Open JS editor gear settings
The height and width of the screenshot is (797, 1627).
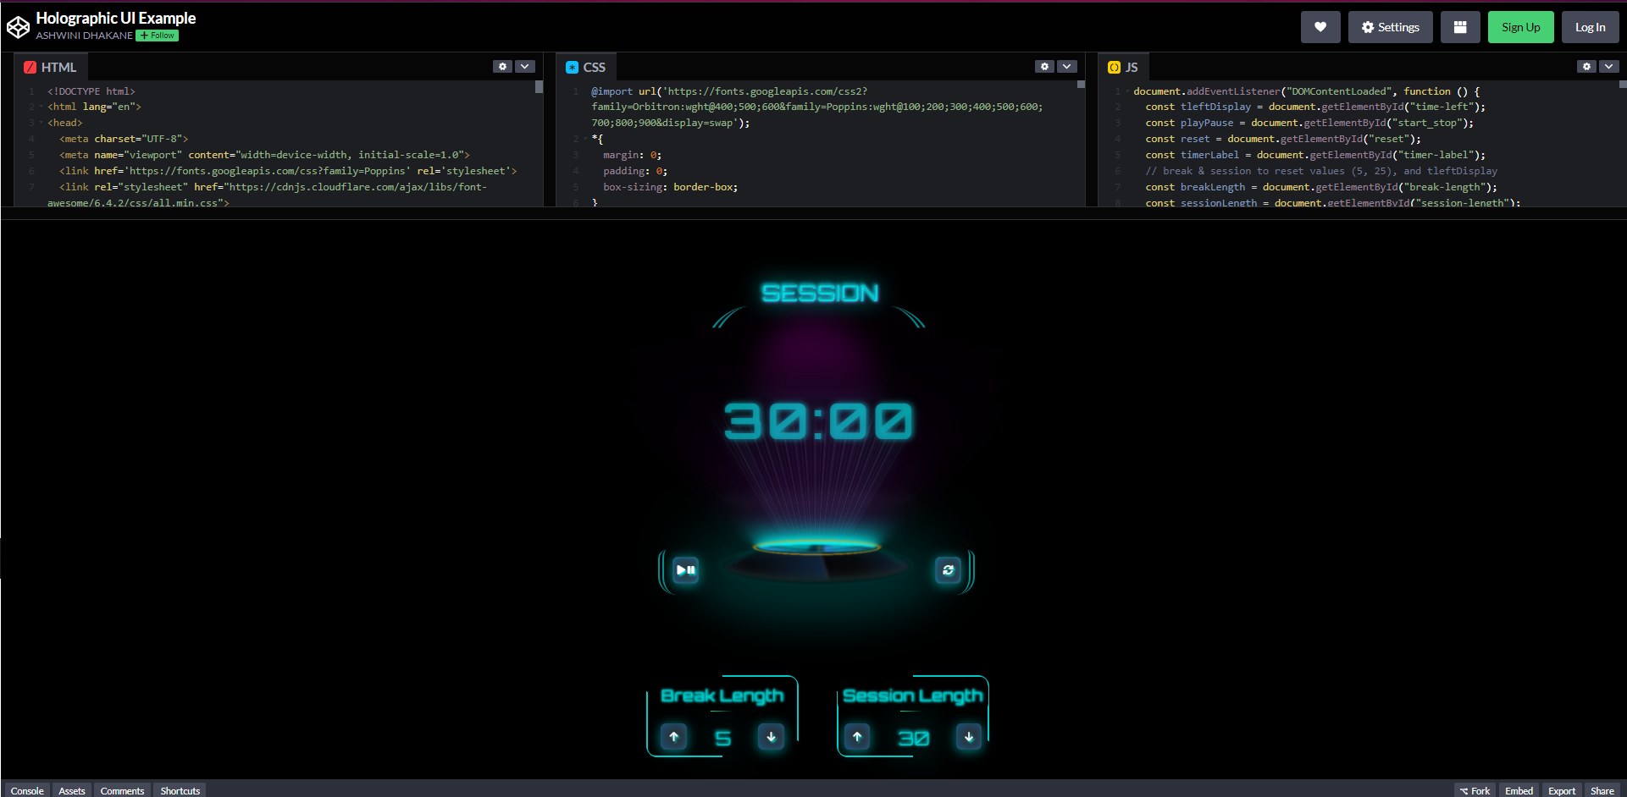[1586, 67]
